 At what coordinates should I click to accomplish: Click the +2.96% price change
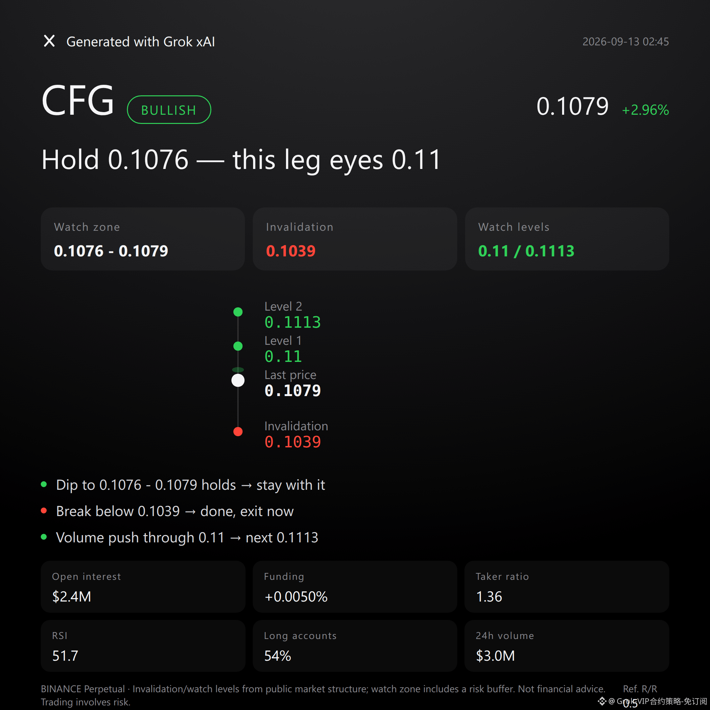[645, 110]
